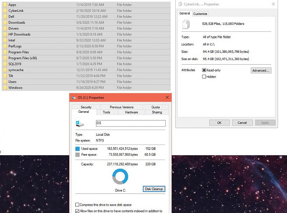
Task: Click the Program Files (x86) folder icon
Action: [5, 58]
